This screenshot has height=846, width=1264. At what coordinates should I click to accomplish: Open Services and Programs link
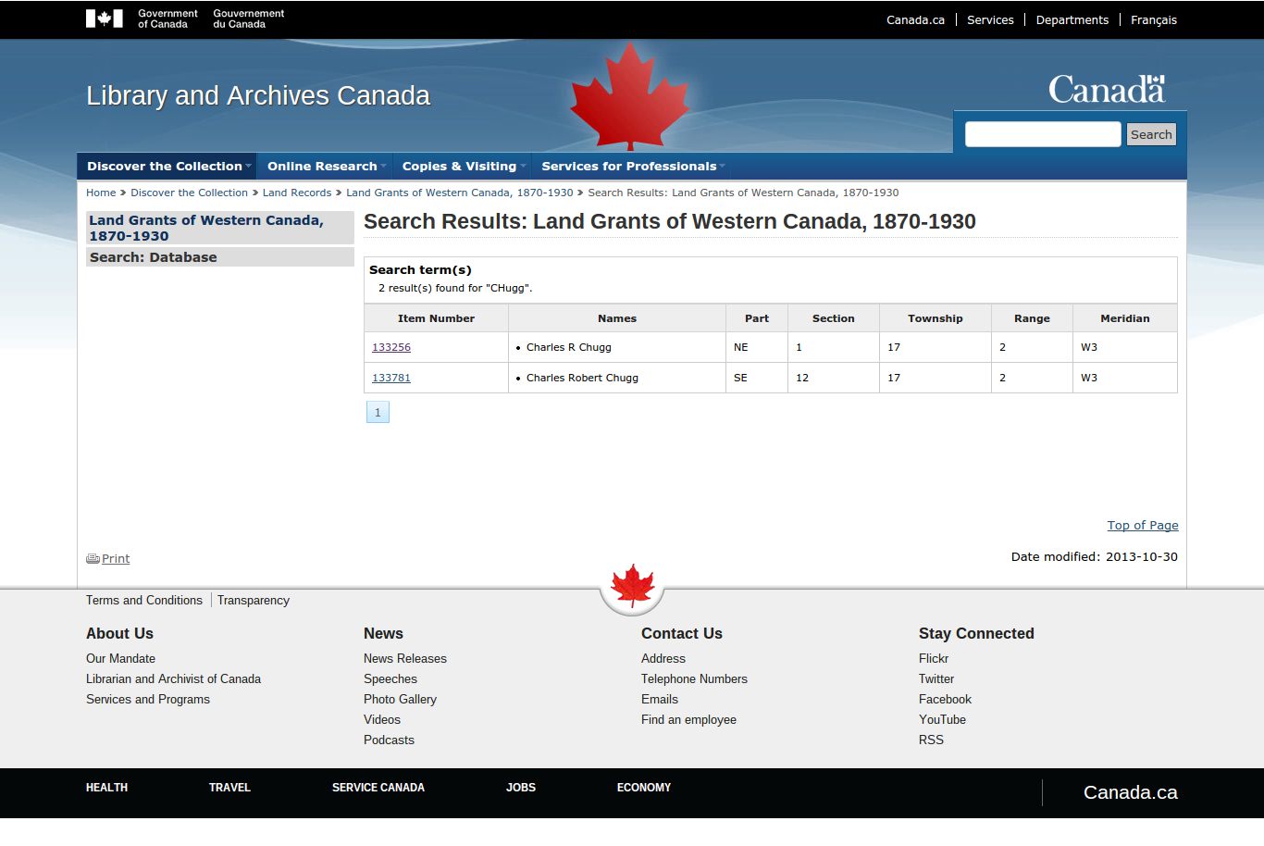(148, 699)
